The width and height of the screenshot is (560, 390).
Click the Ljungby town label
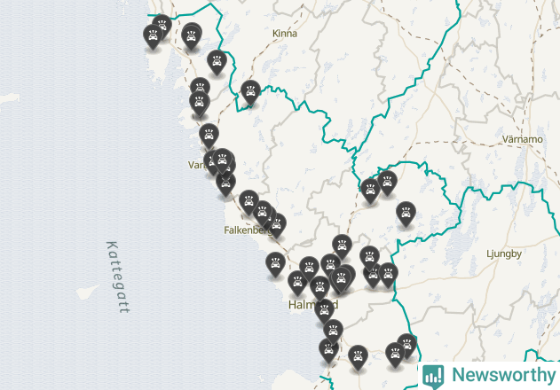(x=504, y=254)
